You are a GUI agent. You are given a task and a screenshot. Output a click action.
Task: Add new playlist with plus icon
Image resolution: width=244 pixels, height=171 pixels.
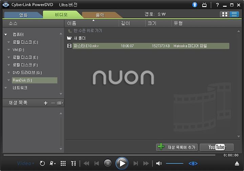[x=46, y=103]
